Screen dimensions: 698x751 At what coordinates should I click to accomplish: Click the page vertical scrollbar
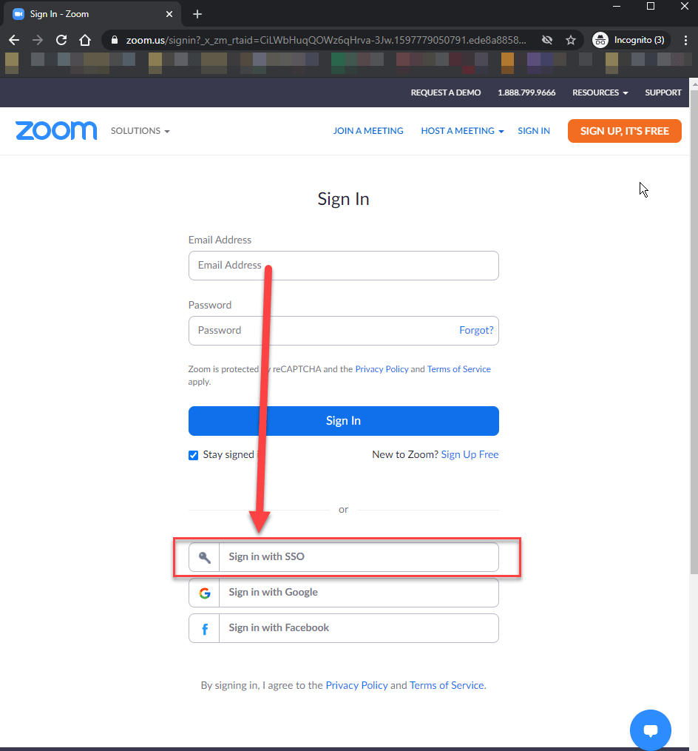(693, 333)
